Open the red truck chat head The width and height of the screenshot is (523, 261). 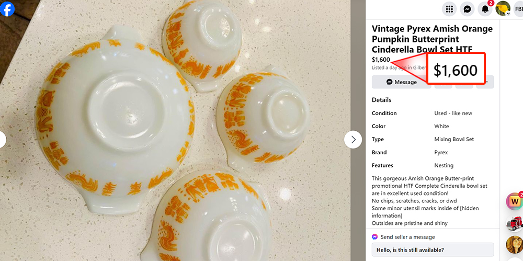pos(515,223)
